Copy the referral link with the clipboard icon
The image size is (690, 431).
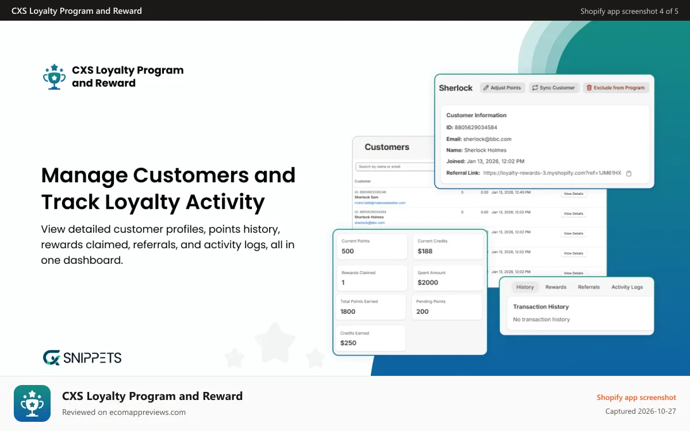[x=628, y=173]
